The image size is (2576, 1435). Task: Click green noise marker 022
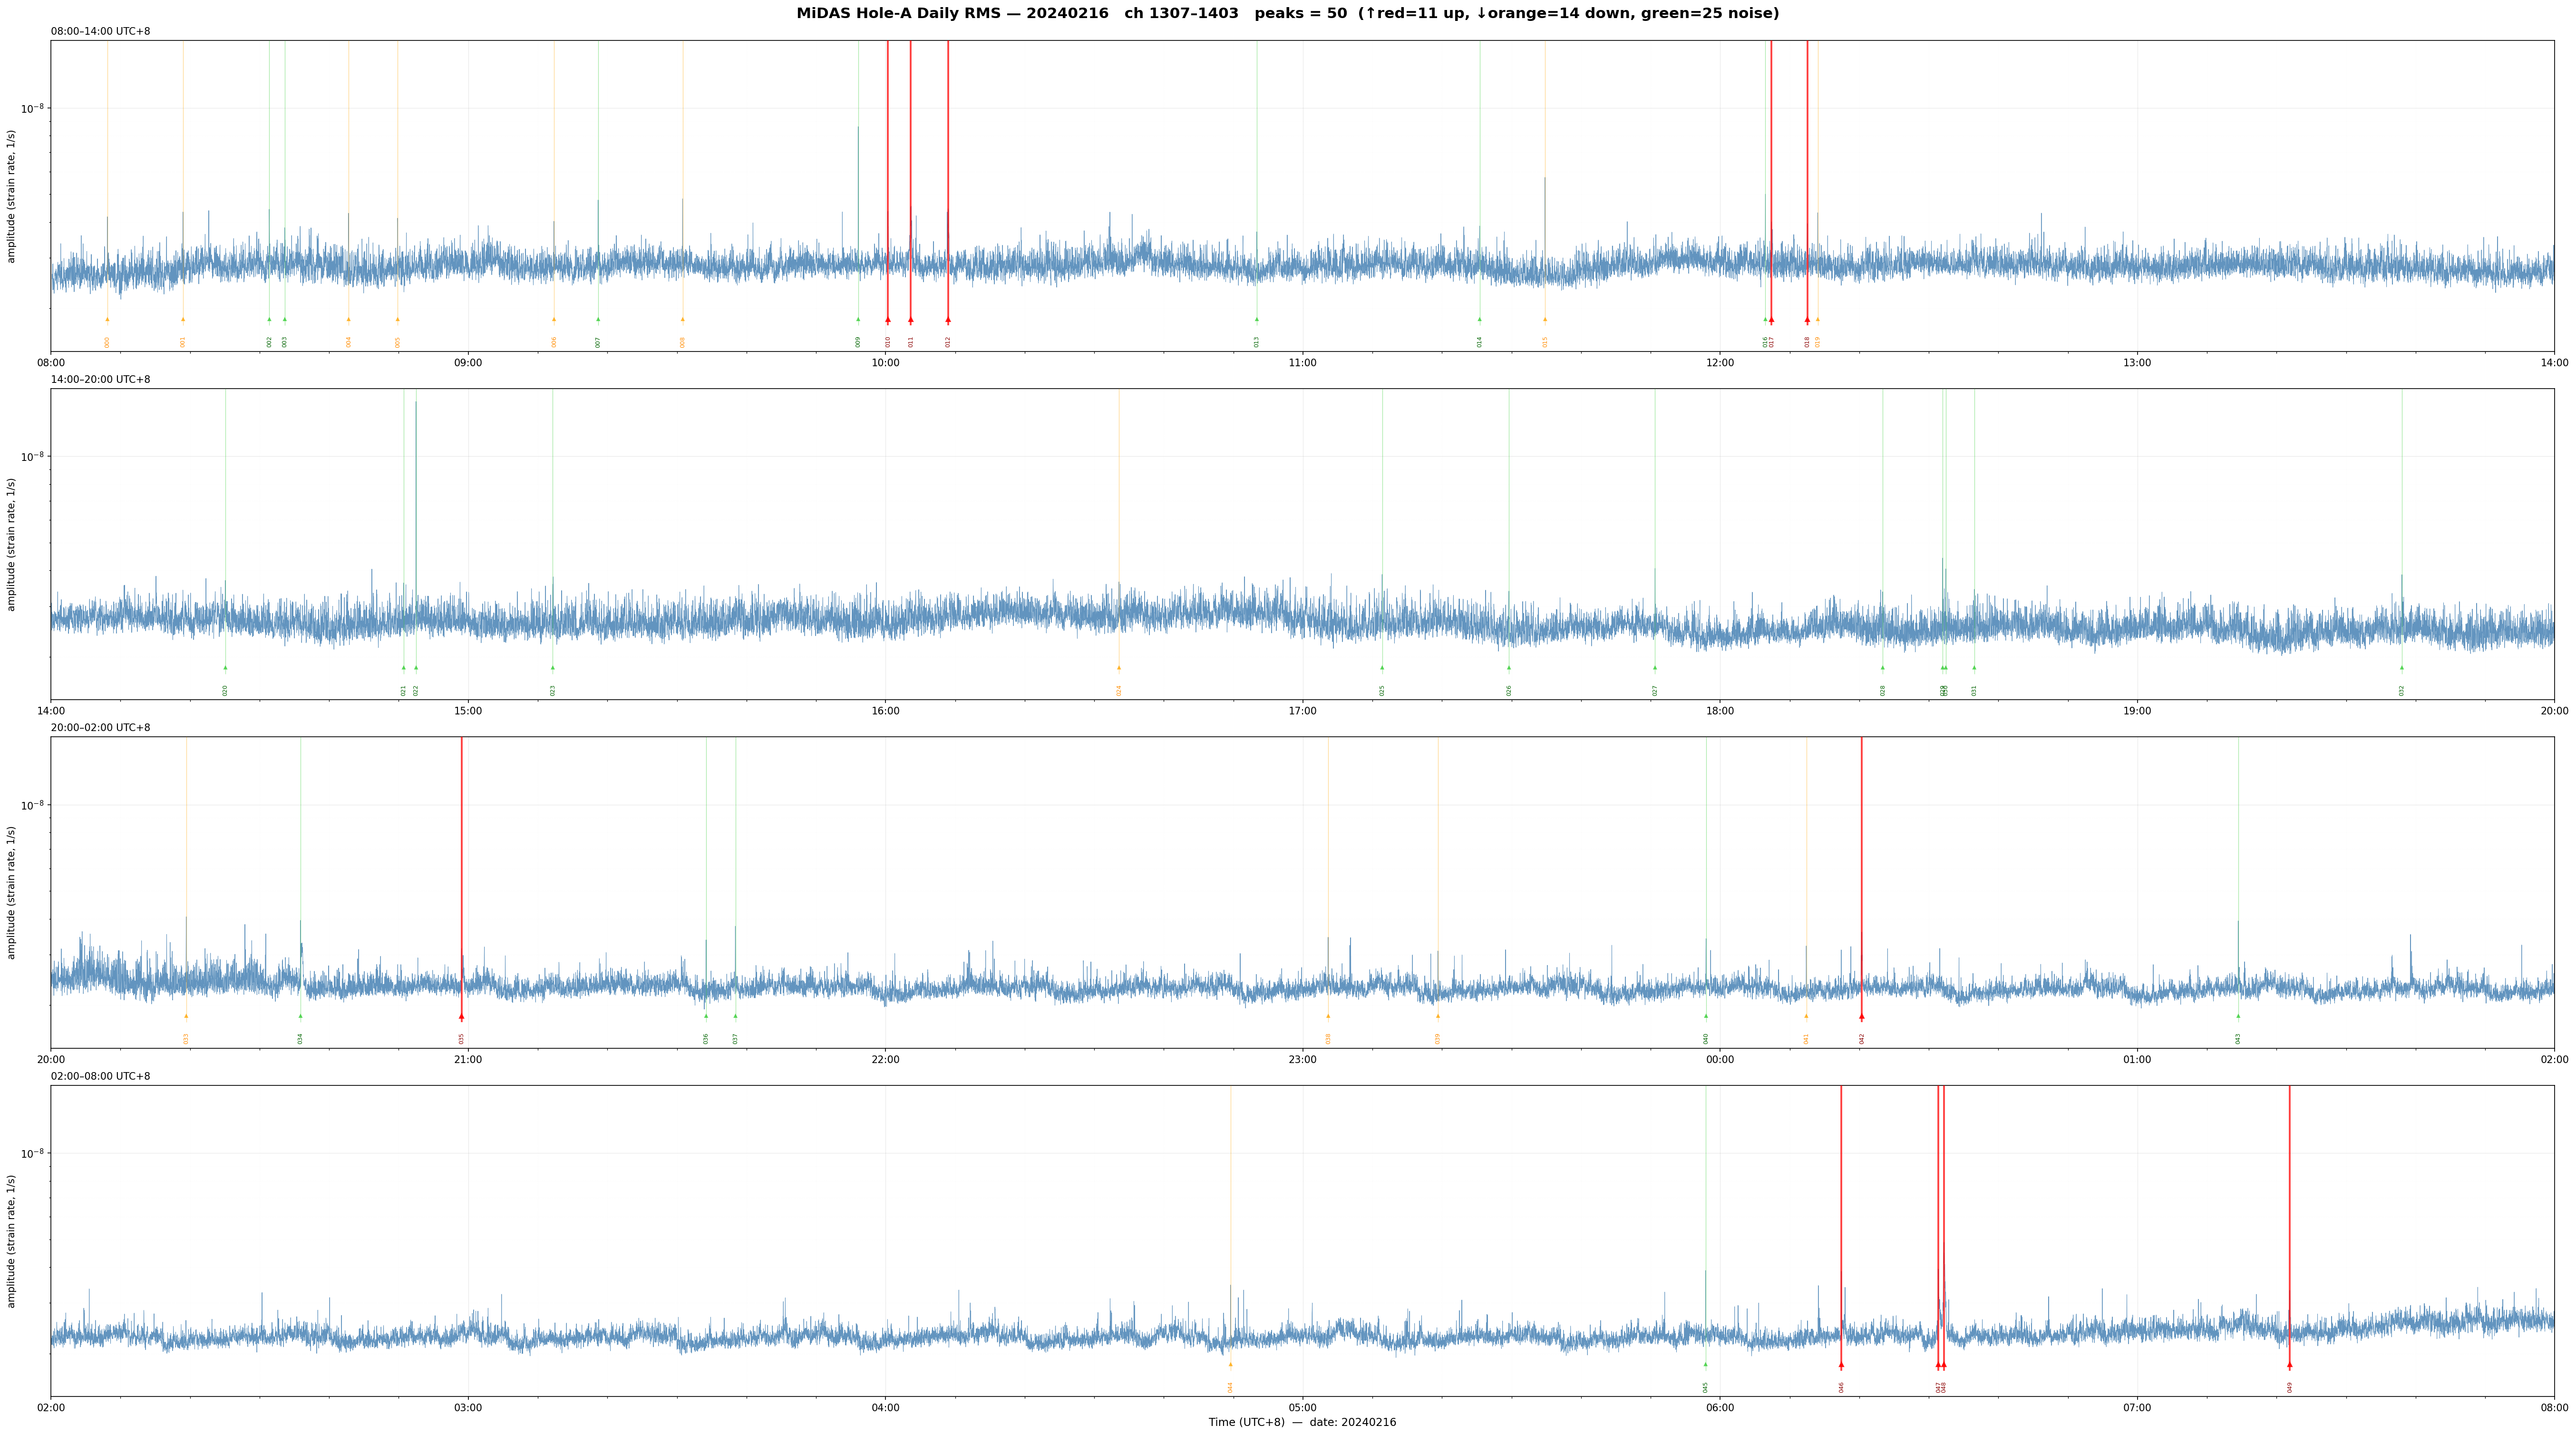(x=416, y=668)
